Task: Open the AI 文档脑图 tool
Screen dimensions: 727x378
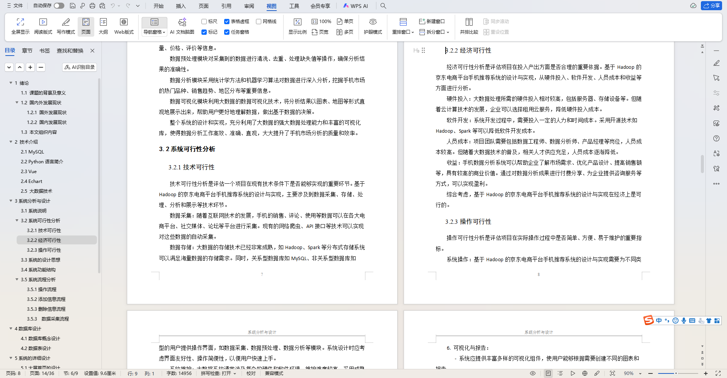Action: [182, 26]
